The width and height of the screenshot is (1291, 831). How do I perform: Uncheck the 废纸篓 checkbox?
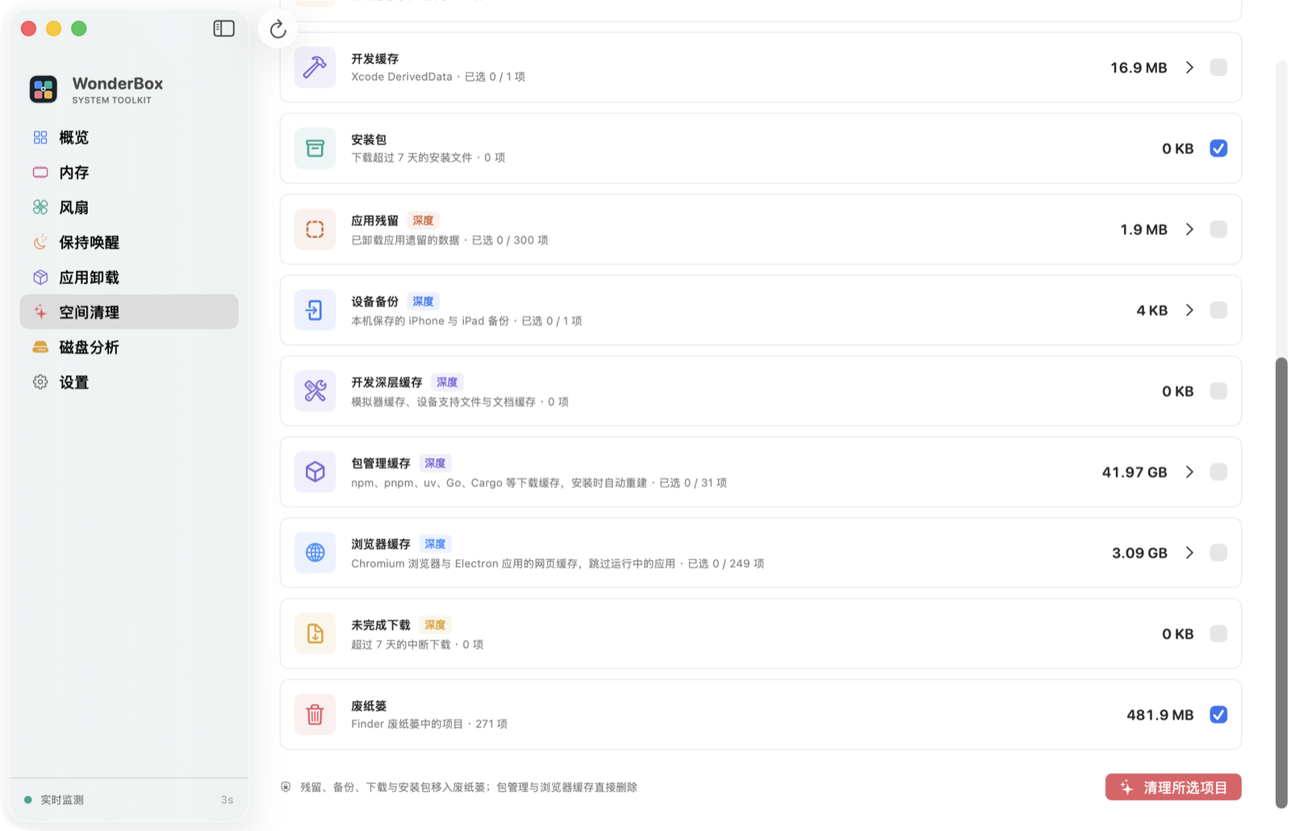1218,715
